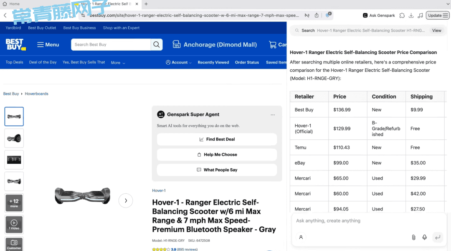This screenshot has height=251, width=451.
Task: Click the Update menu button
Action: (438, 15)
